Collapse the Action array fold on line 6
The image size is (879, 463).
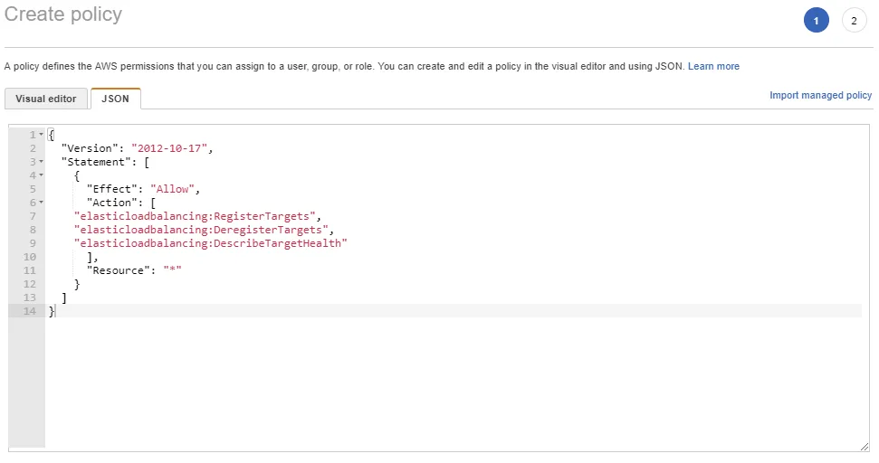tap(41, 203)
